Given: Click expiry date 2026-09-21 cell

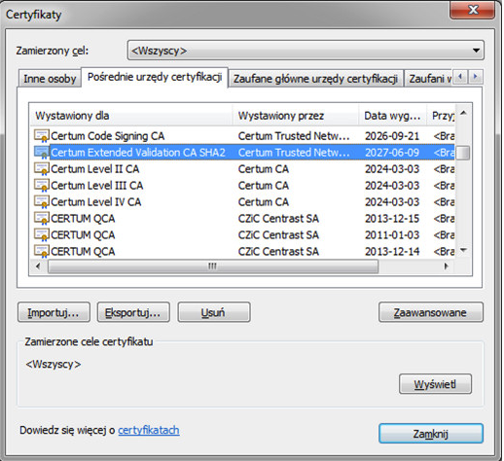Looking at the screenshot, I should (x=392, y=136).
